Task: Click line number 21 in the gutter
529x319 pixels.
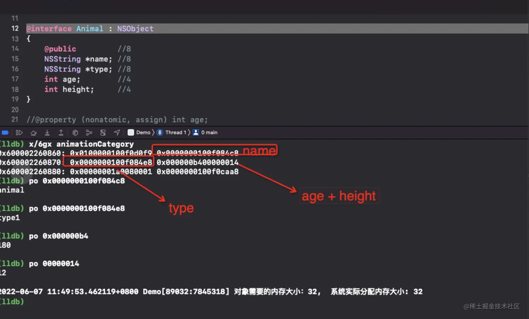Action: (15, 120)
